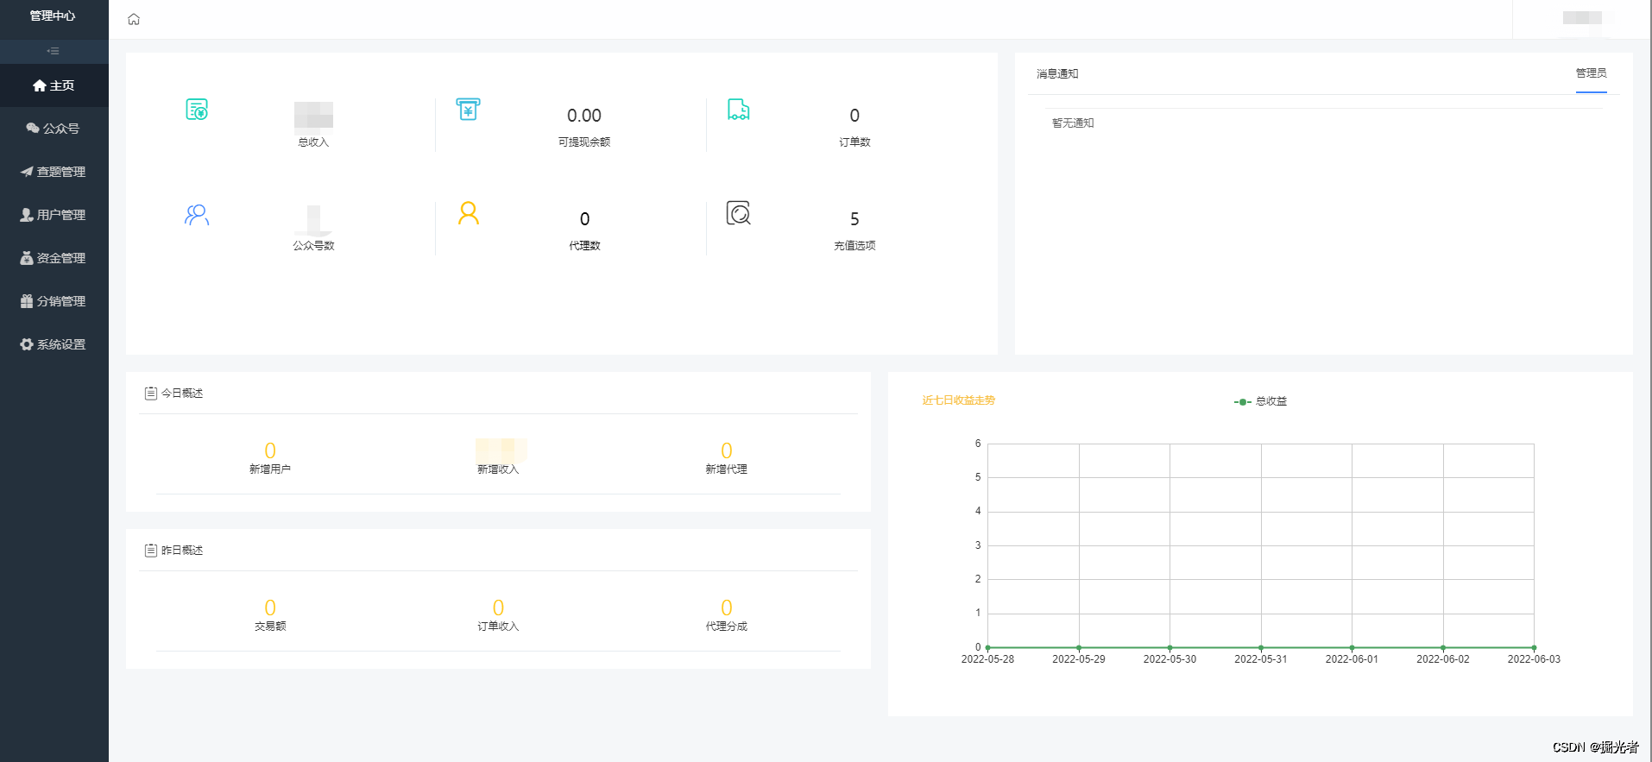This screenshot has width=1652, height=762.
Task: Click the 代理数 yellow person icon
Action: coord(469,213)
